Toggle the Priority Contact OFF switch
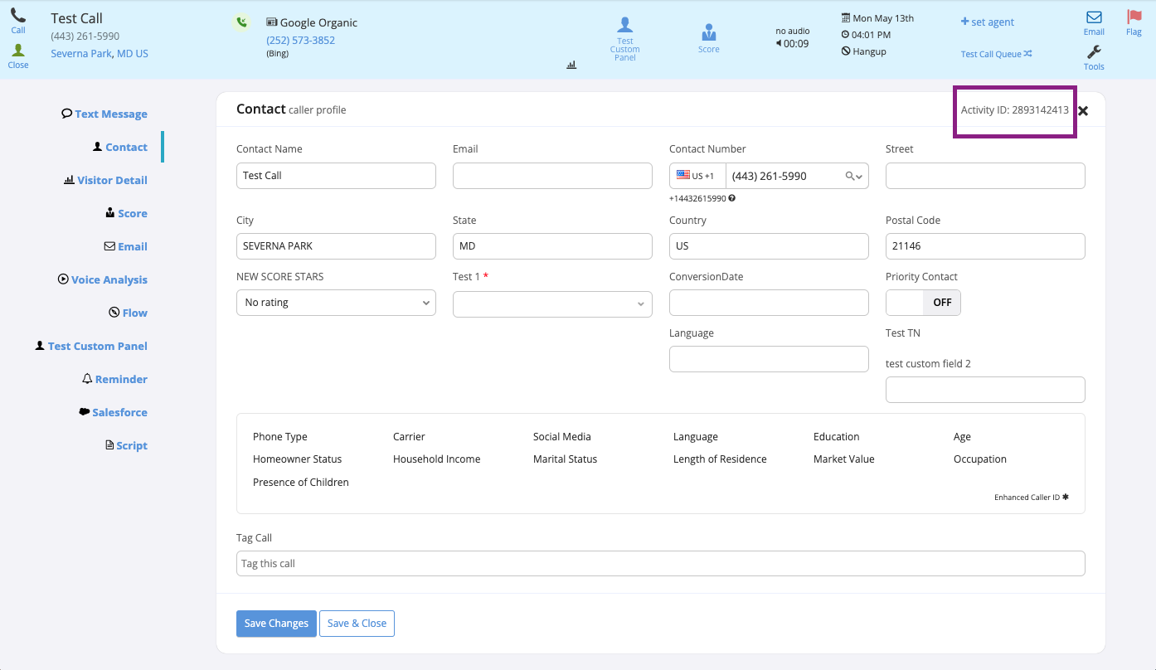 click(x=923, y=303)
